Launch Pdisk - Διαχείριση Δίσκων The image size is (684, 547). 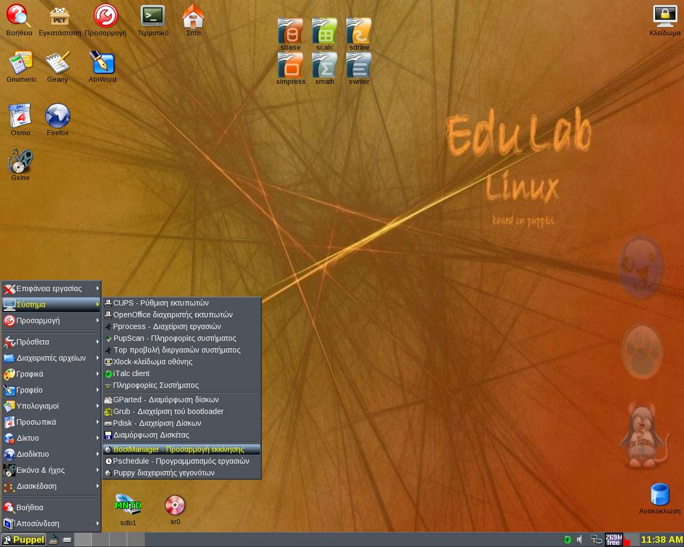pos(182,423)
